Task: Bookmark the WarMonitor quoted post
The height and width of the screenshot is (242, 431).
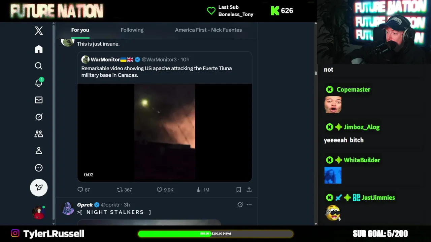Action: pos(239,190)
